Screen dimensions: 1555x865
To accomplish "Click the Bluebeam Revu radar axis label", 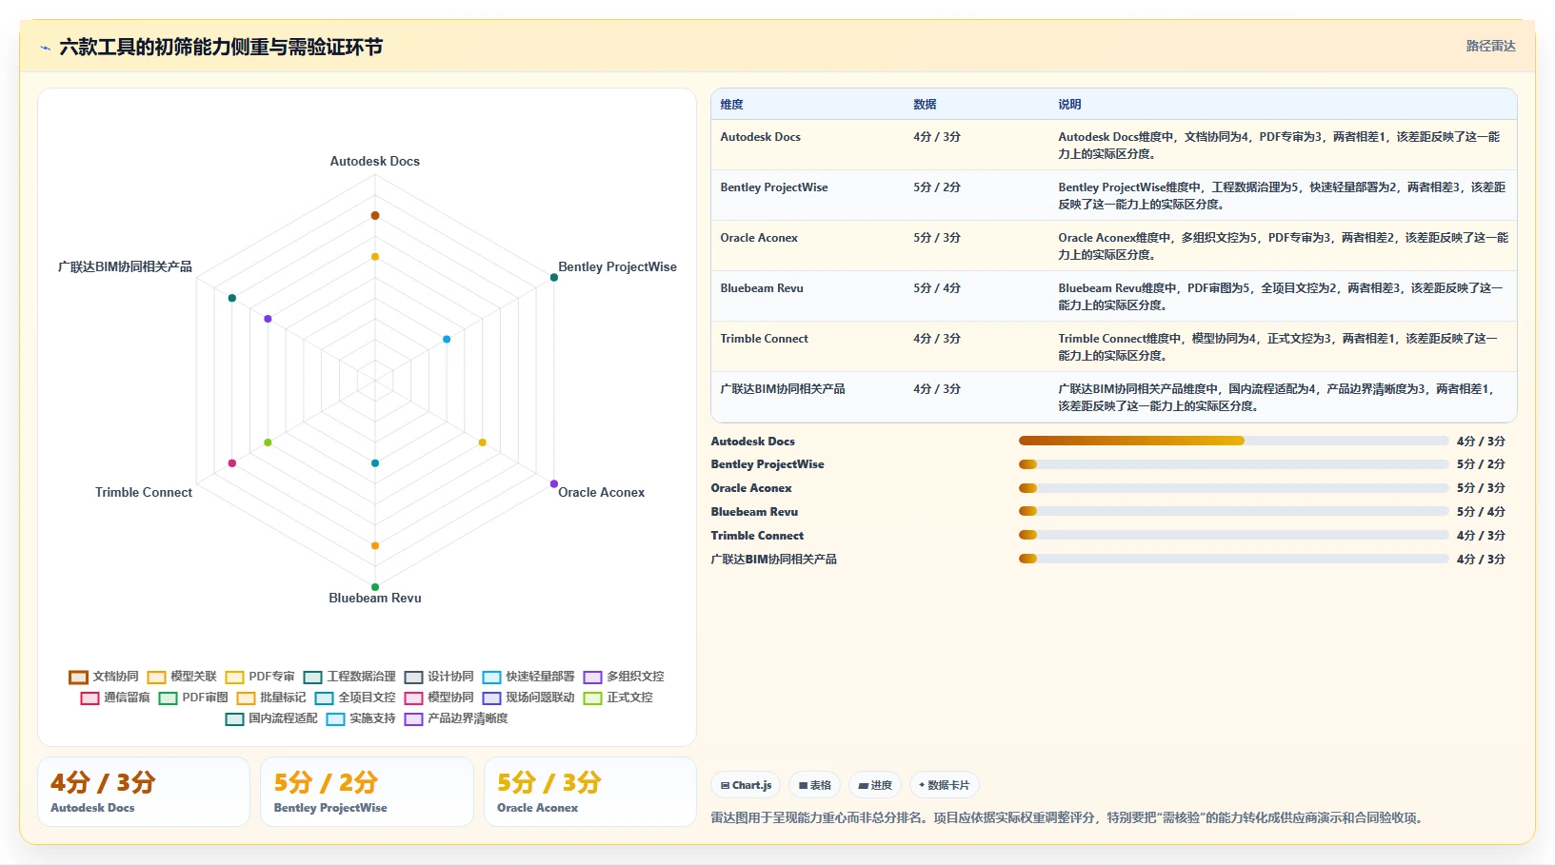I will [375, 598].
